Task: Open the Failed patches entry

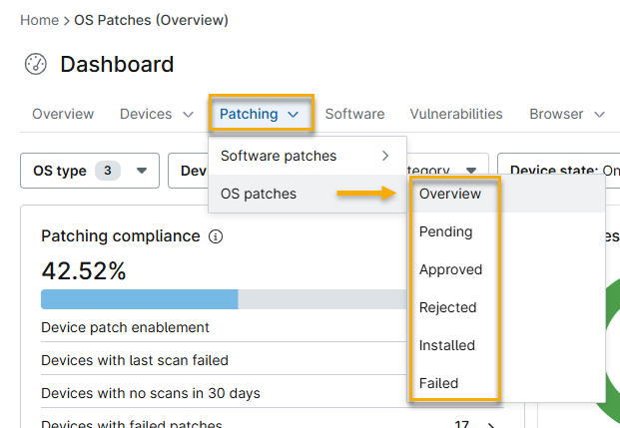Action: tap(439, 383)
